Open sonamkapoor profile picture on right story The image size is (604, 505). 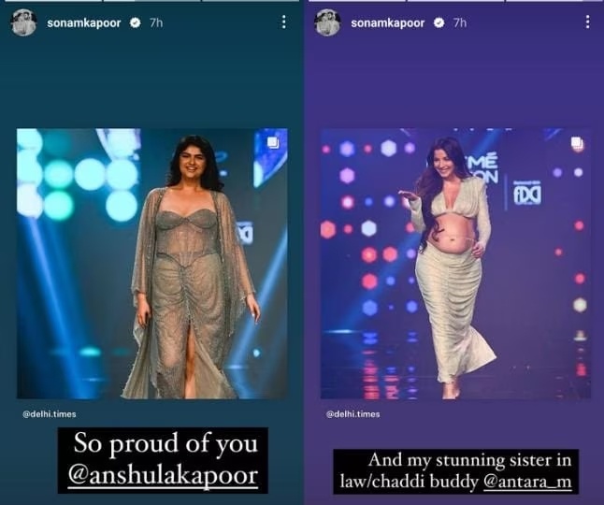(x=327, y=22)
